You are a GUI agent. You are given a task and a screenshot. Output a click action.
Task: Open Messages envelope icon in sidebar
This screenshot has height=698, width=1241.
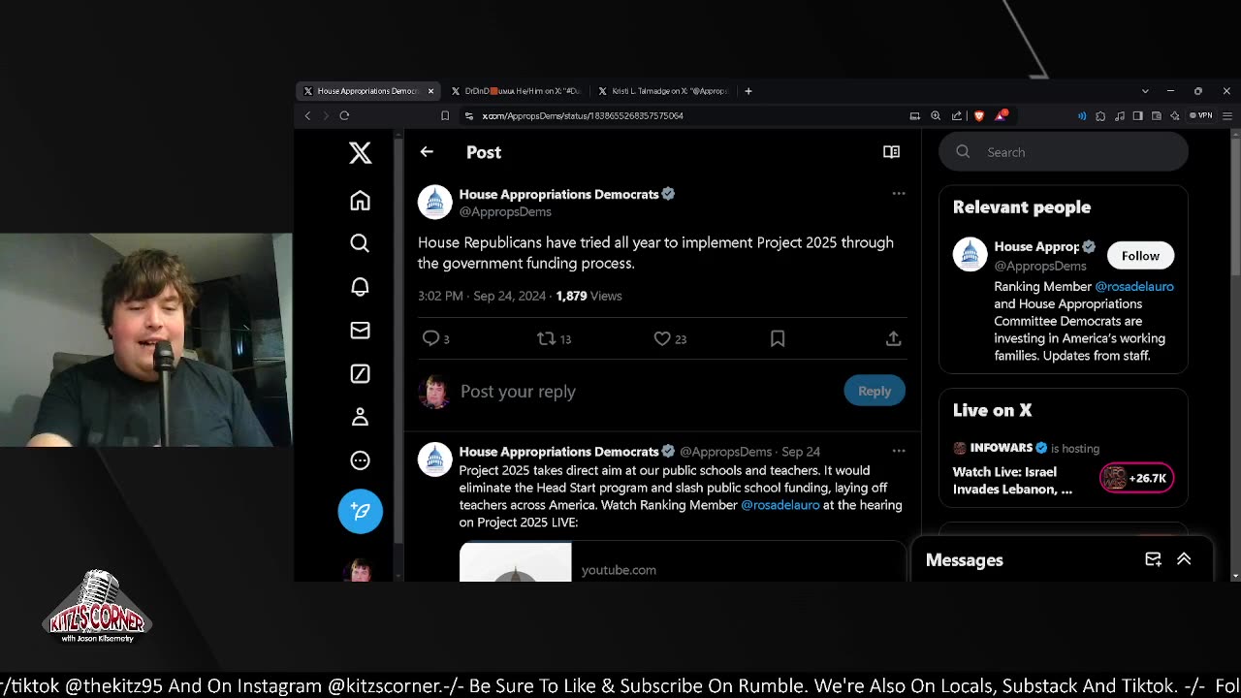pos(360,331)
